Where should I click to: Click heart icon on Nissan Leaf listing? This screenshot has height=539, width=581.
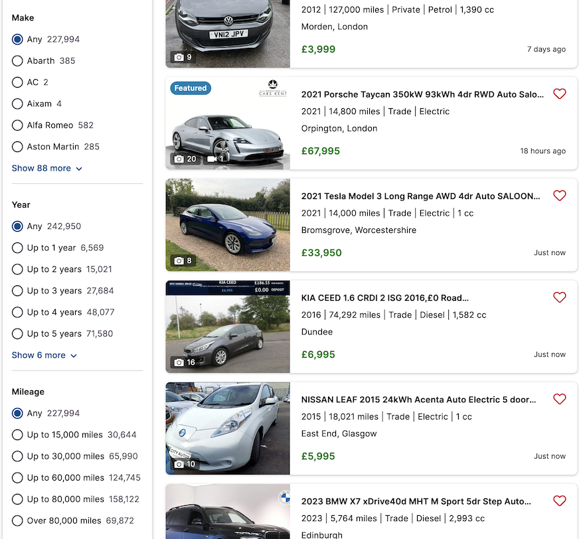pyautogui.click(x=560, y=399)
